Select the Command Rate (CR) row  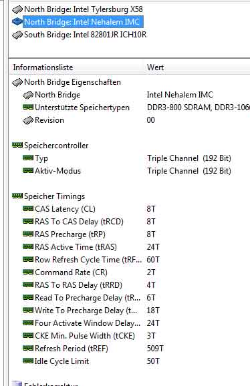coord(130,272)
